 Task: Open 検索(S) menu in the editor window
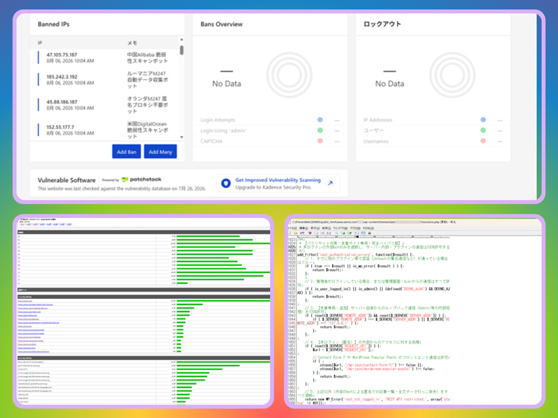tap(326, 229)
